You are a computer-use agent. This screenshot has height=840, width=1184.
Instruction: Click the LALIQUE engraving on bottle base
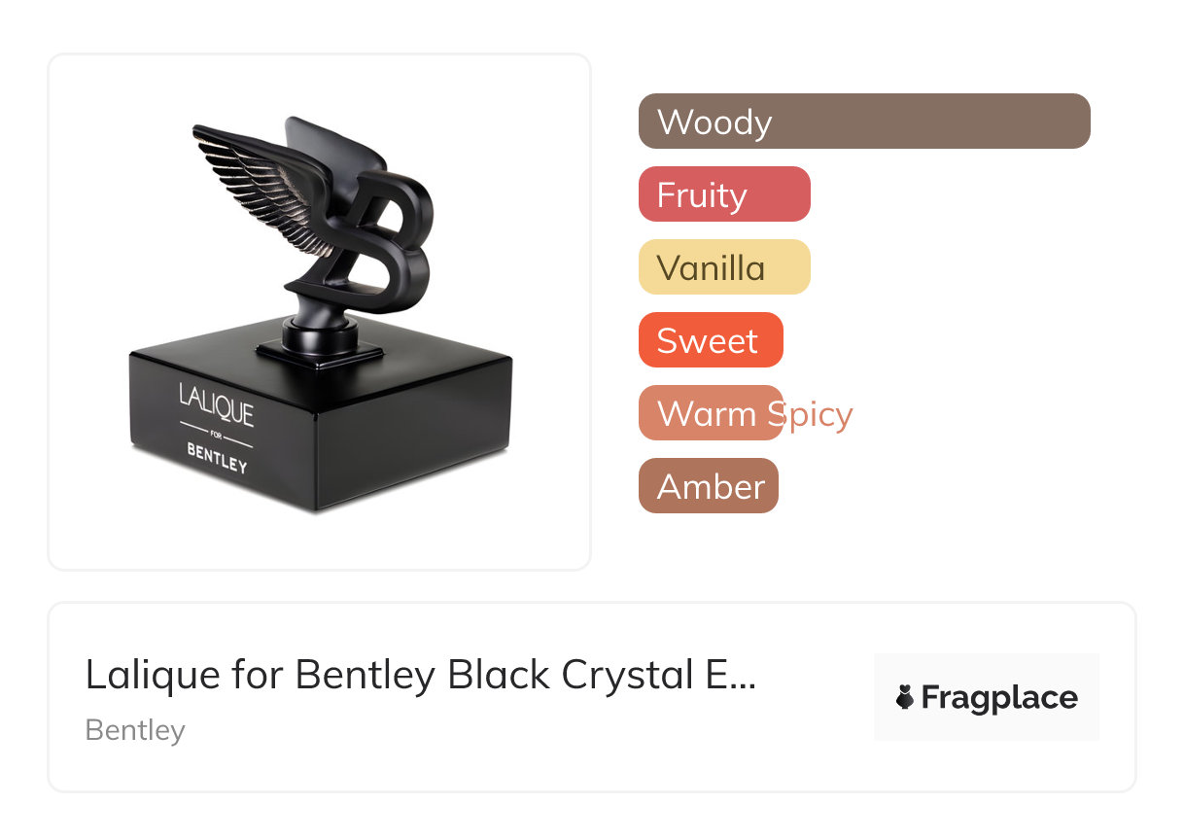coord(216,404)
